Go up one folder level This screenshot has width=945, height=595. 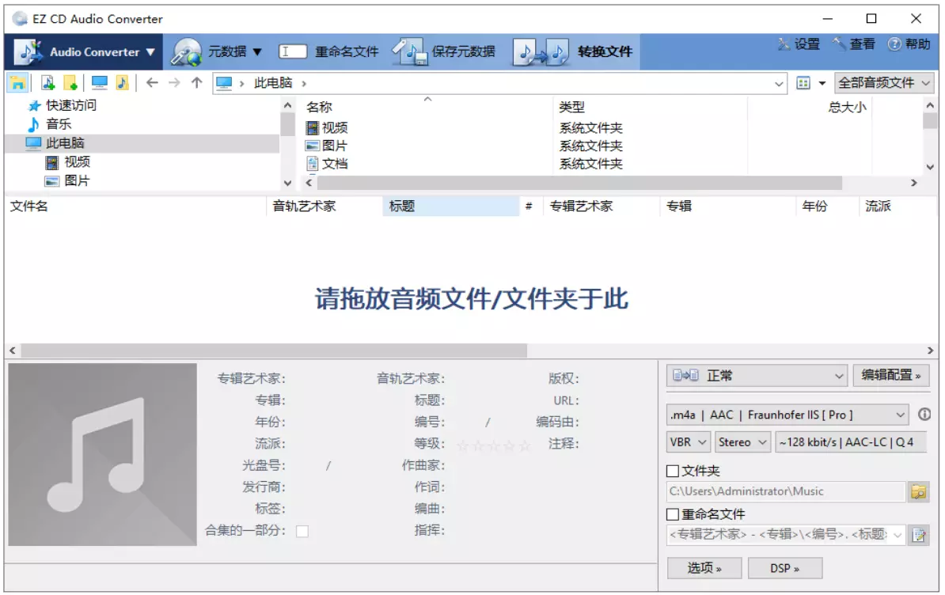[x=196, y=82]
